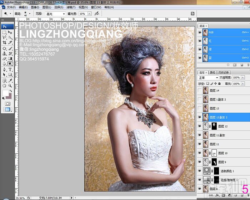Toggle Quick Mask mode
The width and height of the screenshot is (250, 200).
[7, 104]
